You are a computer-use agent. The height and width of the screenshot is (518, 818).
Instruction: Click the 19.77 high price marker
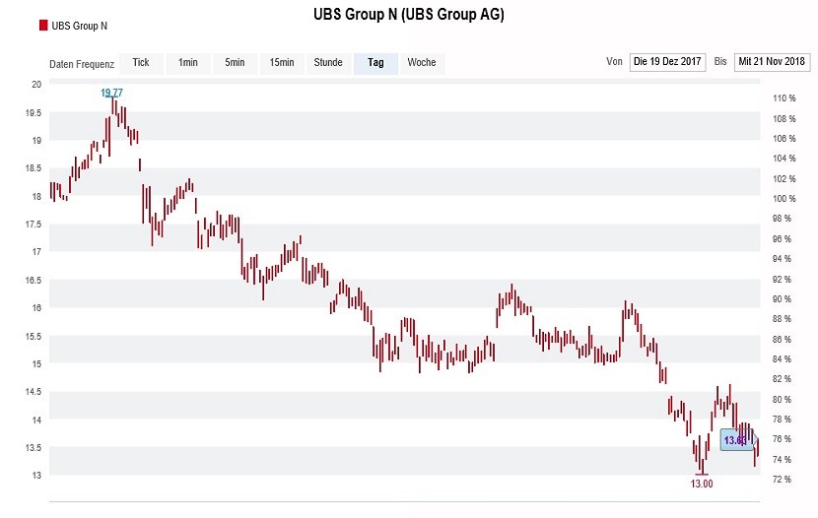click(111, 93)
